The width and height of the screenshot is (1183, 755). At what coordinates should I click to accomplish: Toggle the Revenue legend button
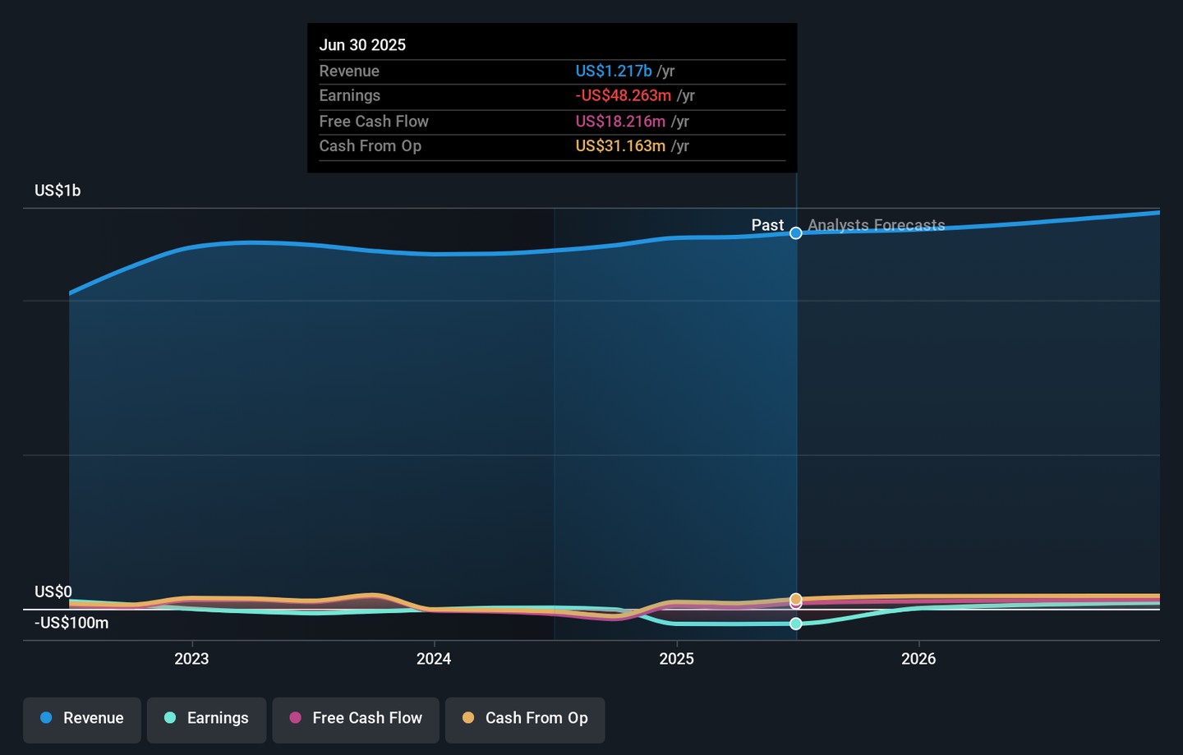pos(82,719)
